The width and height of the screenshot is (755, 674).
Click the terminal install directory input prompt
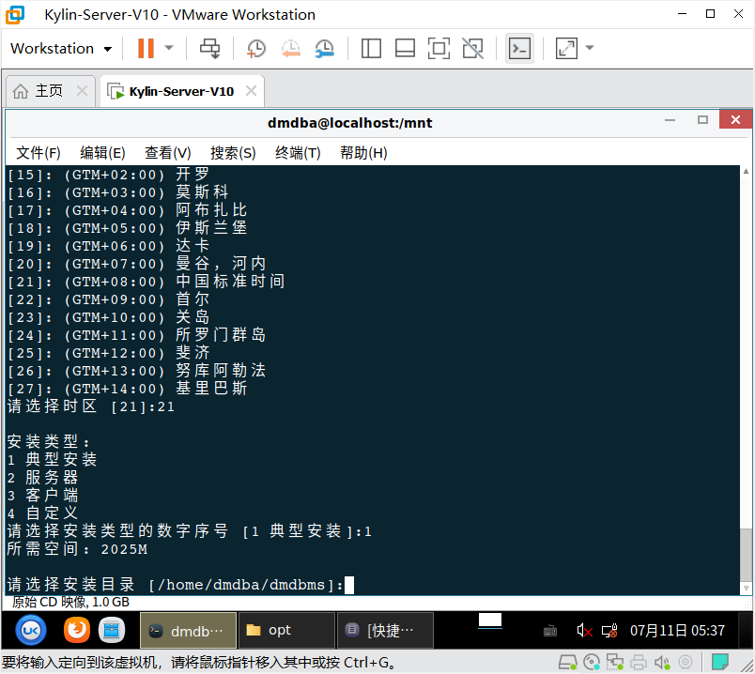click(x=348, y=584)
